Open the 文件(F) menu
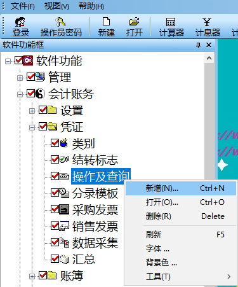Viewport: 238px width, 287px height. (x=22, y=6)
